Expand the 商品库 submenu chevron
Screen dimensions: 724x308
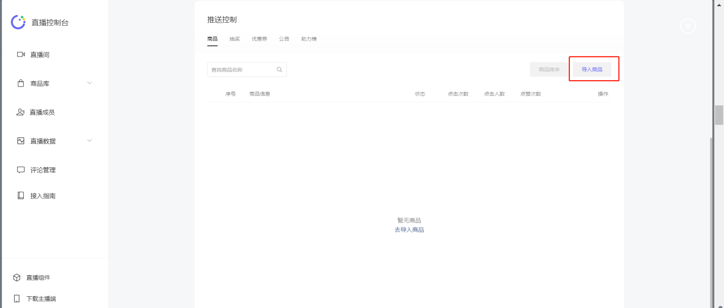point(90,83)
